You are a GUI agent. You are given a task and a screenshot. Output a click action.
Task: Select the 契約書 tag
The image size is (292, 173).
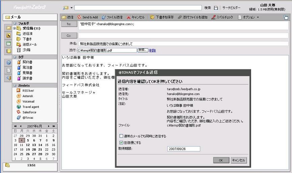[x=27, y=62]
